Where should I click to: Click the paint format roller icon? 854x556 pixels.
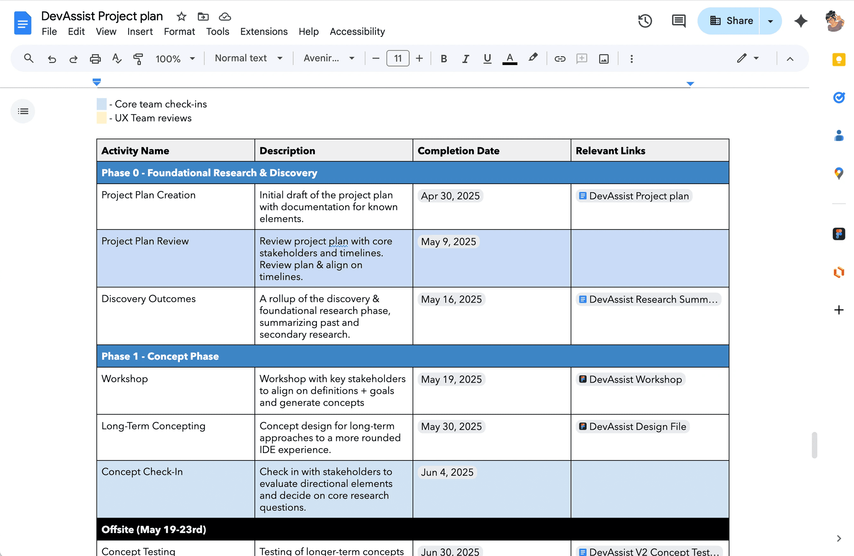pyautogui.click(x=138, y=59)
